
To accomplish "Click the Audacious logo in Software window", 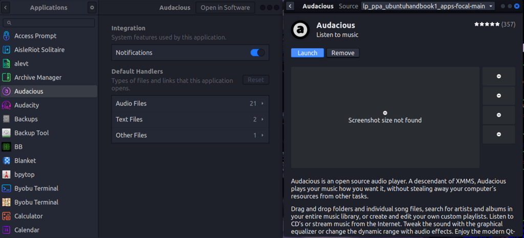I will pyautogui.click(x=300, y=30).
